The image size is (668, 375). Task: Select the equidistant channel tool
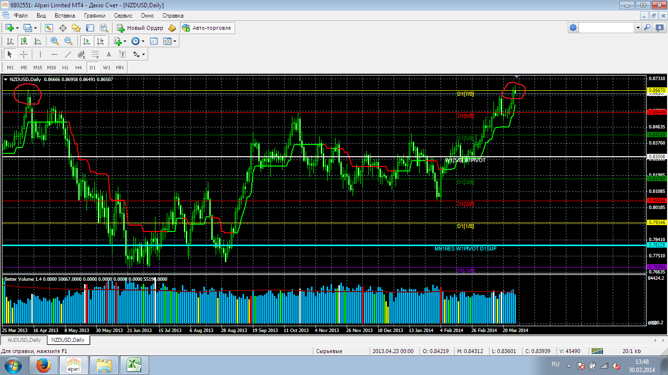81,54
